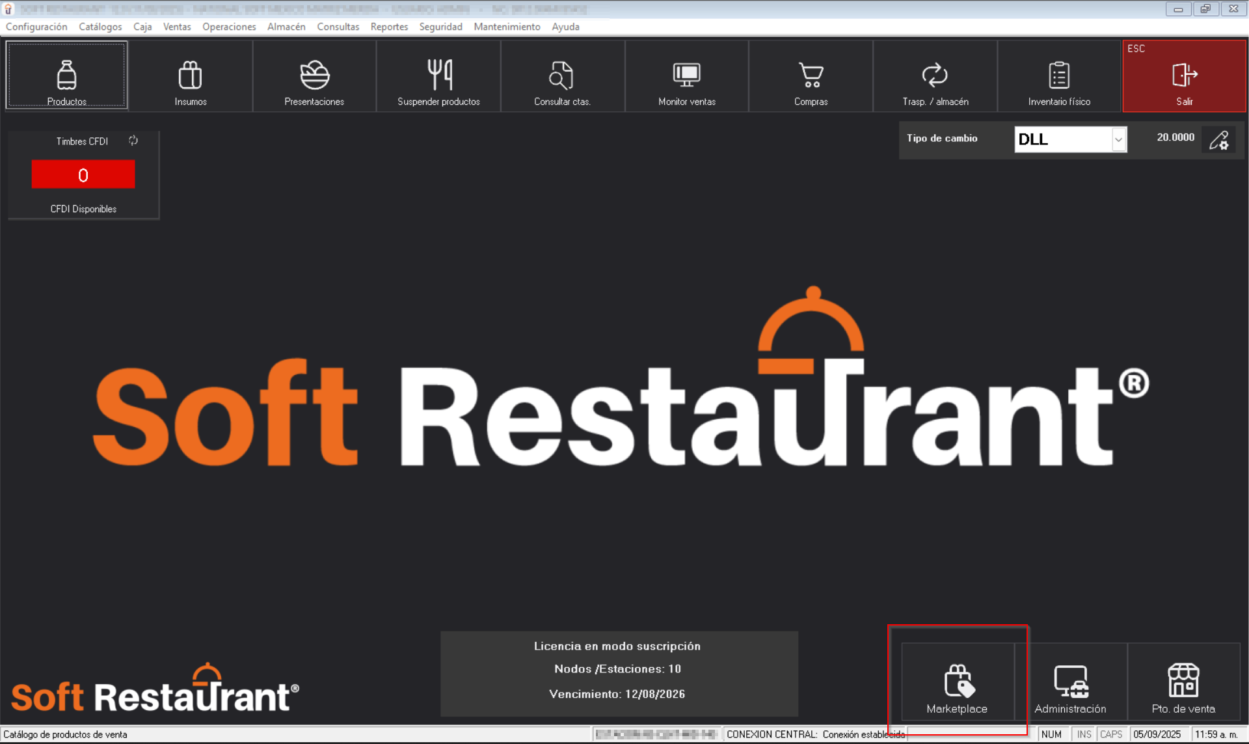Click Suspender productos fork icon

coord(439,76)
